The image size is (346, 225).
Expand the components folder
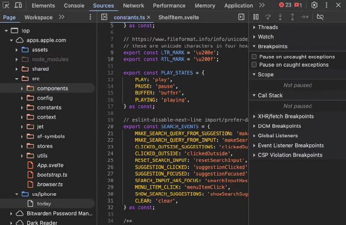22,88
